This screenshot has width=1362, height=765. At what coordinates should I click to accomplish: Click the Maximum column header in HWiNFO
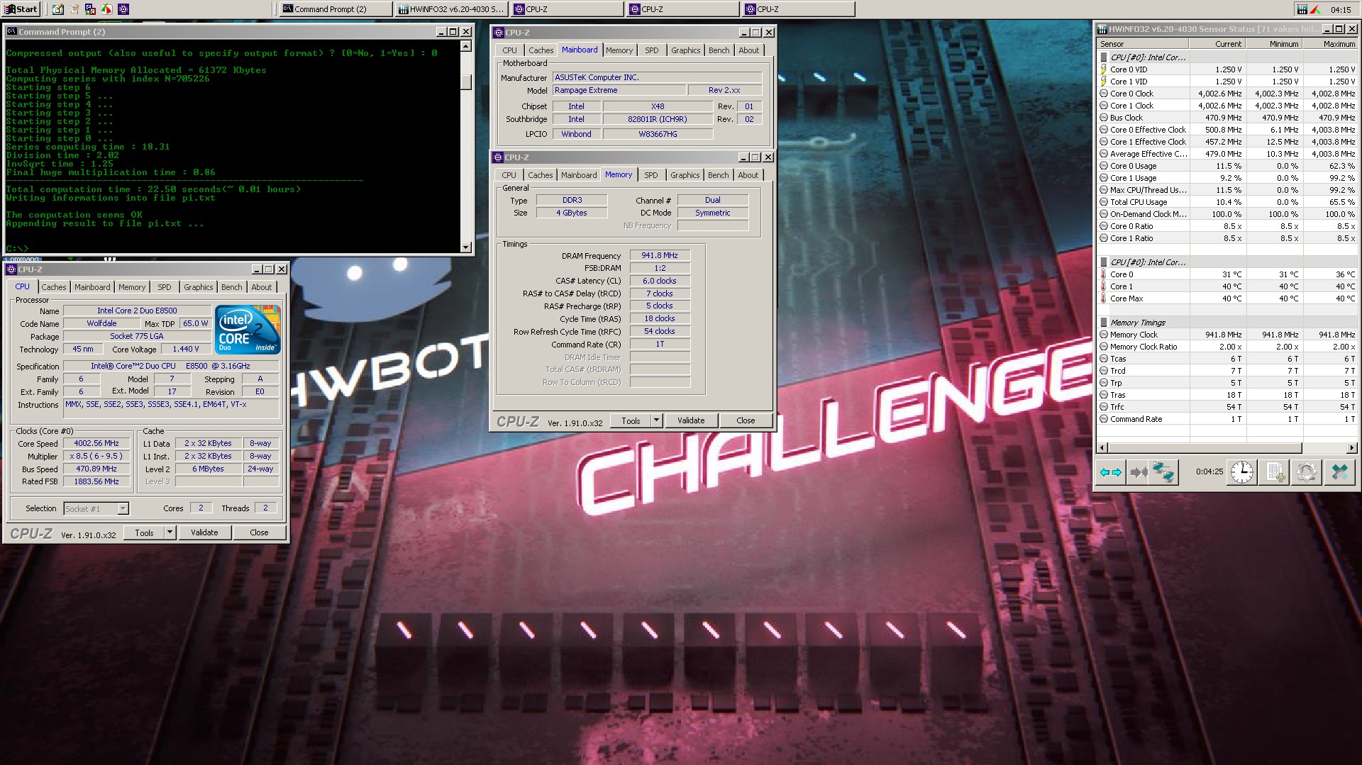tap(1330, 44)
